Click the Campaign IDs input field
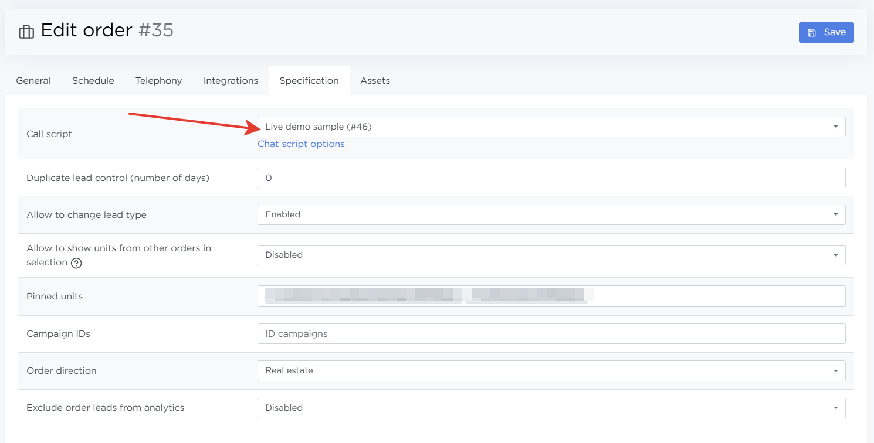 tap(551, 334)
